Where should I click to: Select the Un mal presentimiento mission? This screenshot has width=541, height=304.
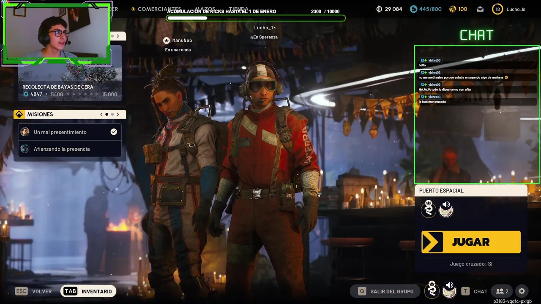[x=70, y=132]
